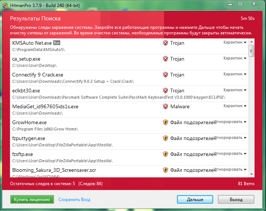Expand the ignore dropdown for Blooming_Sakura_3D_Screensaver.scr
266x211 pixels.
(230, 169)
